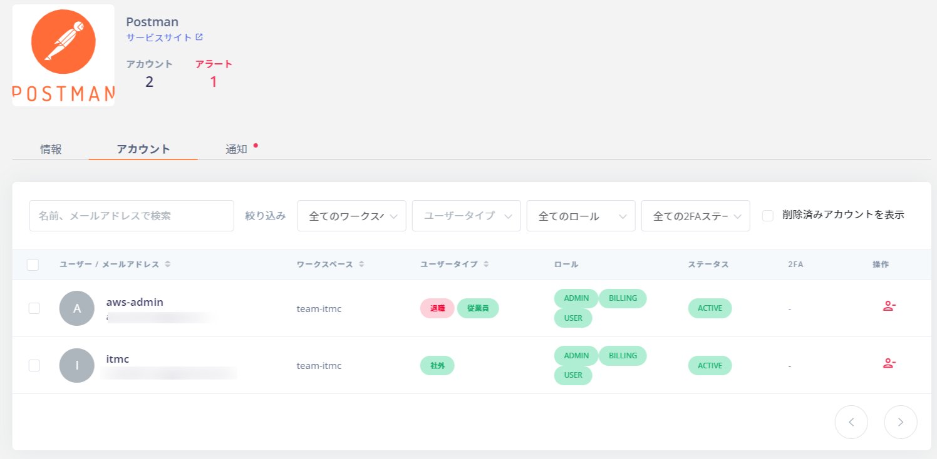
Task: Go to previous page arrow button
Action: coord(851,422)
